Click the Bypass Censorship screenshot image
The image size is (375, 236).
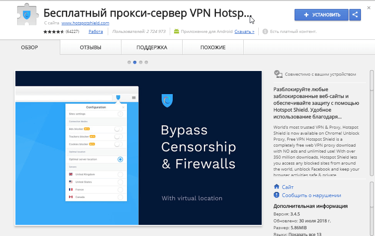click(x=139, y=148)
